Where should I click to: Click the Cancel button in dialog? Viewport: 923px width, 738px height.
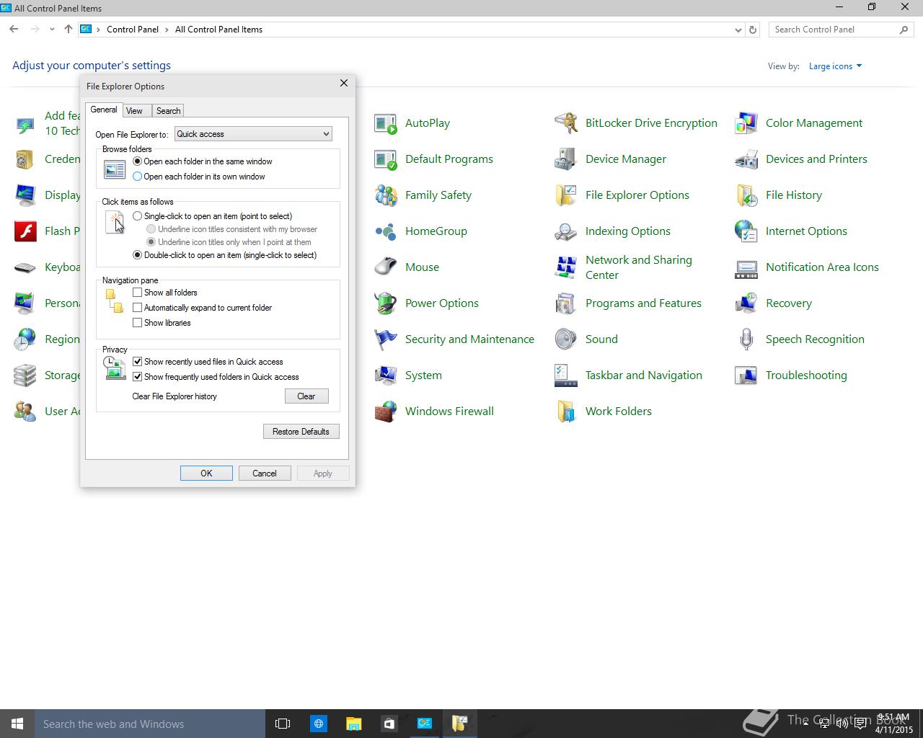click(x=265, y=474)
